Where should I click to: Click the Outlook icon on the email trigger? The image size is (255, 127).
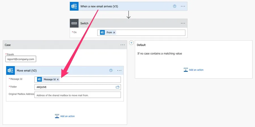coord(74,6)
